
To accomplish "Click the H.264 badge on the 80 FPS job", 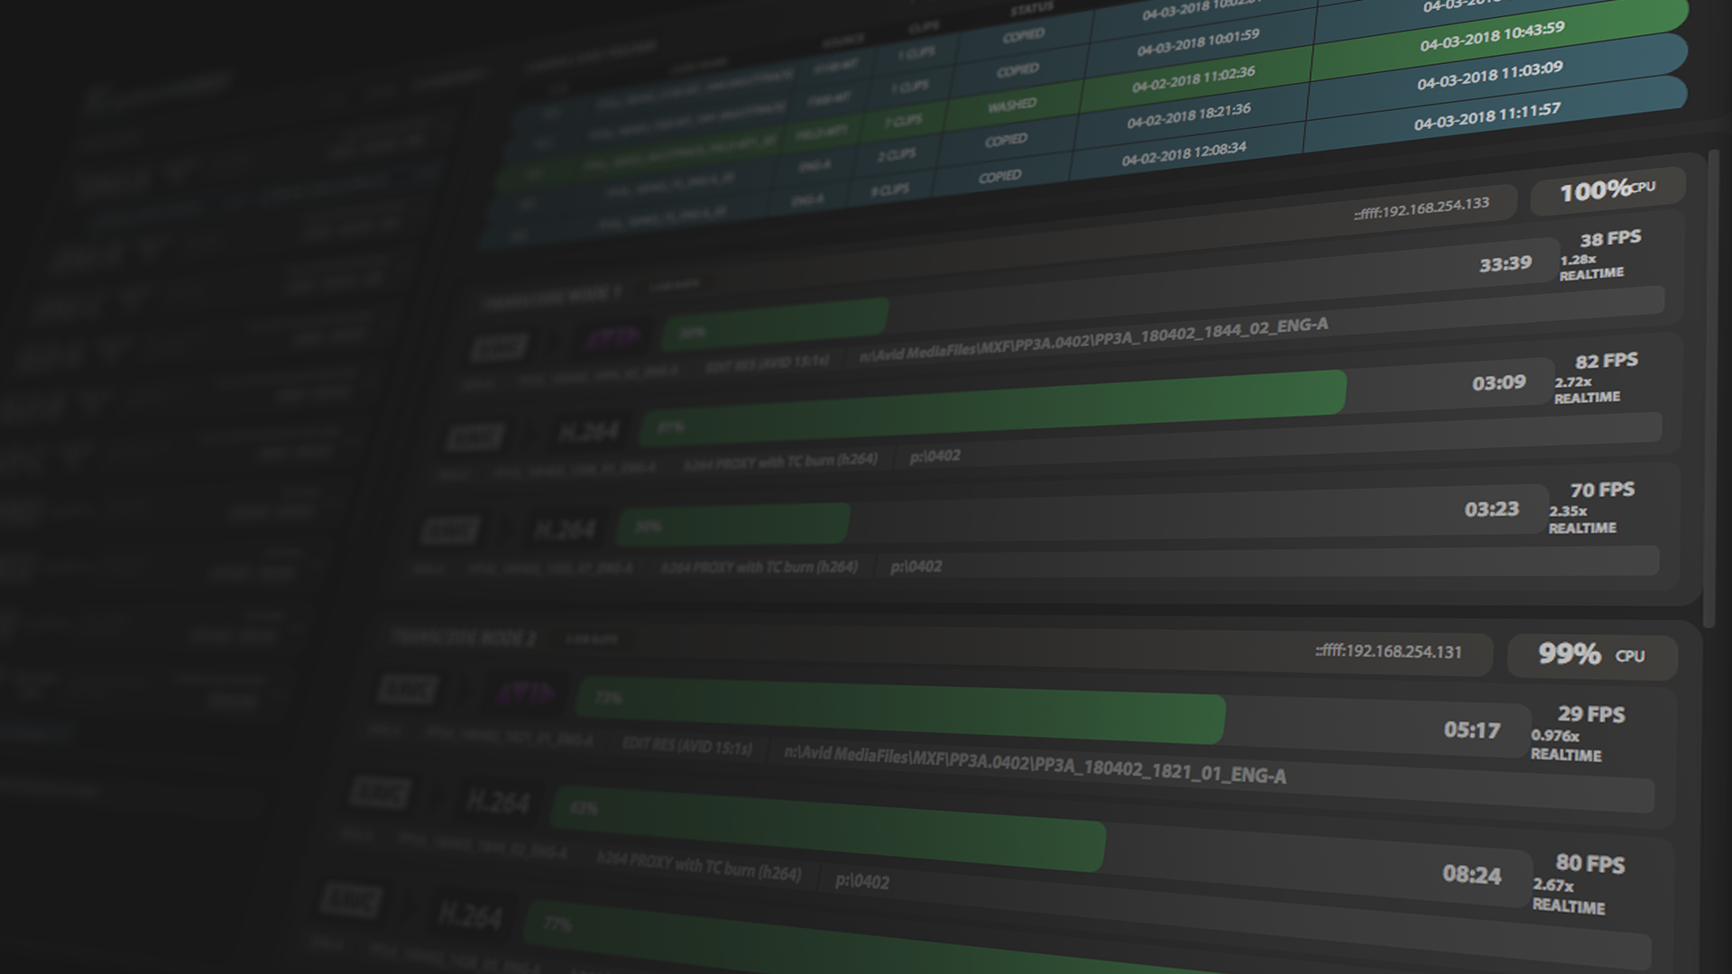I will point(498,801).
